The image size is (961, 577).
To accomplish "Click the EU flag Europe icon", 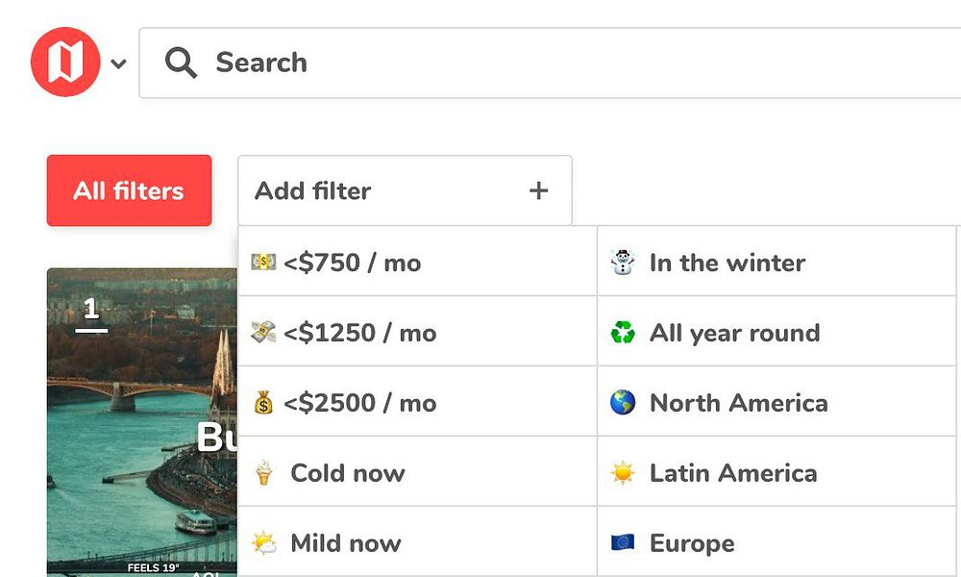I will pyautogui.click(x=623, y=543).
